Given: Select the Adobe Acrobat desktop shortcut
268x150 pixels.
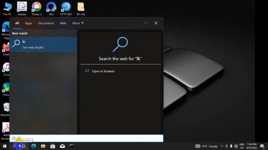Looking at the screenshot, I should (5, 131).
